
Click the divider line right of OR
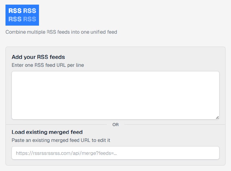(x=173, y=125)
